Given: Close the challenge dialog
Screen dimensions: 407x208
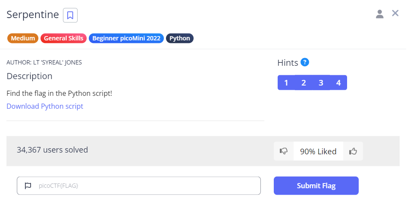Looking at the screenshot, I should [x=395, y=13].
